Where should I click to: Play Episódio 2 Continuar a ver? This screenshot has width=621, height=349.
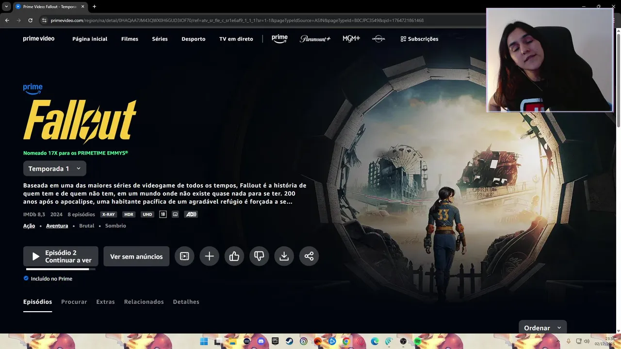[x=61, y=256]
